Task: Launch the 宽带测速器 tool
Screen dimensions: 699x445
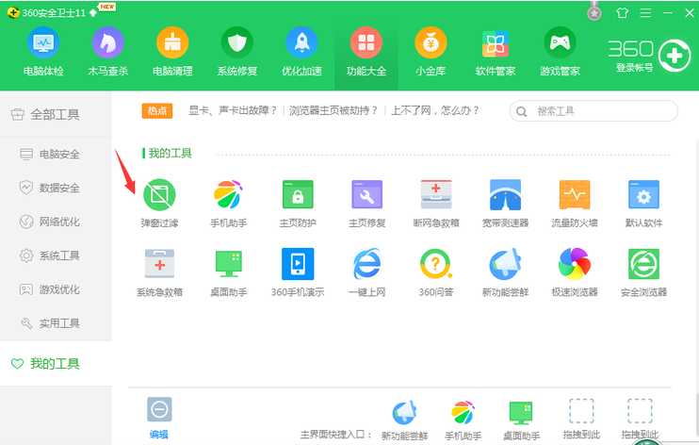Action: [505, 203]
